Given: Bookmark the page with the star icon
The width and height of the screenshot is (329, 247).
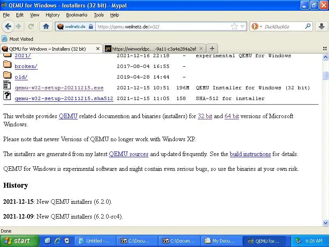Looking at the screenshot, I should pos(234,26).
